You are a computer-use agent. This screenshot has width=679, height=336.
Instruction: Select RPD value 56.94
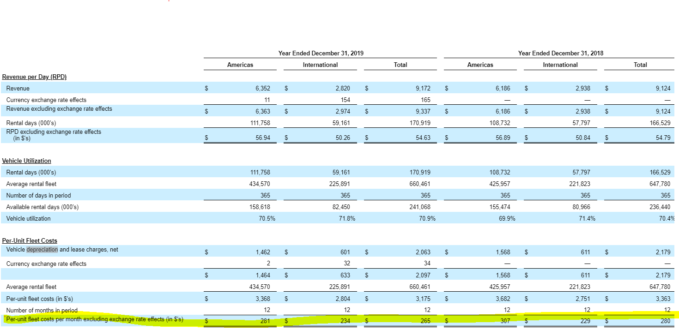tap(263, 138)
